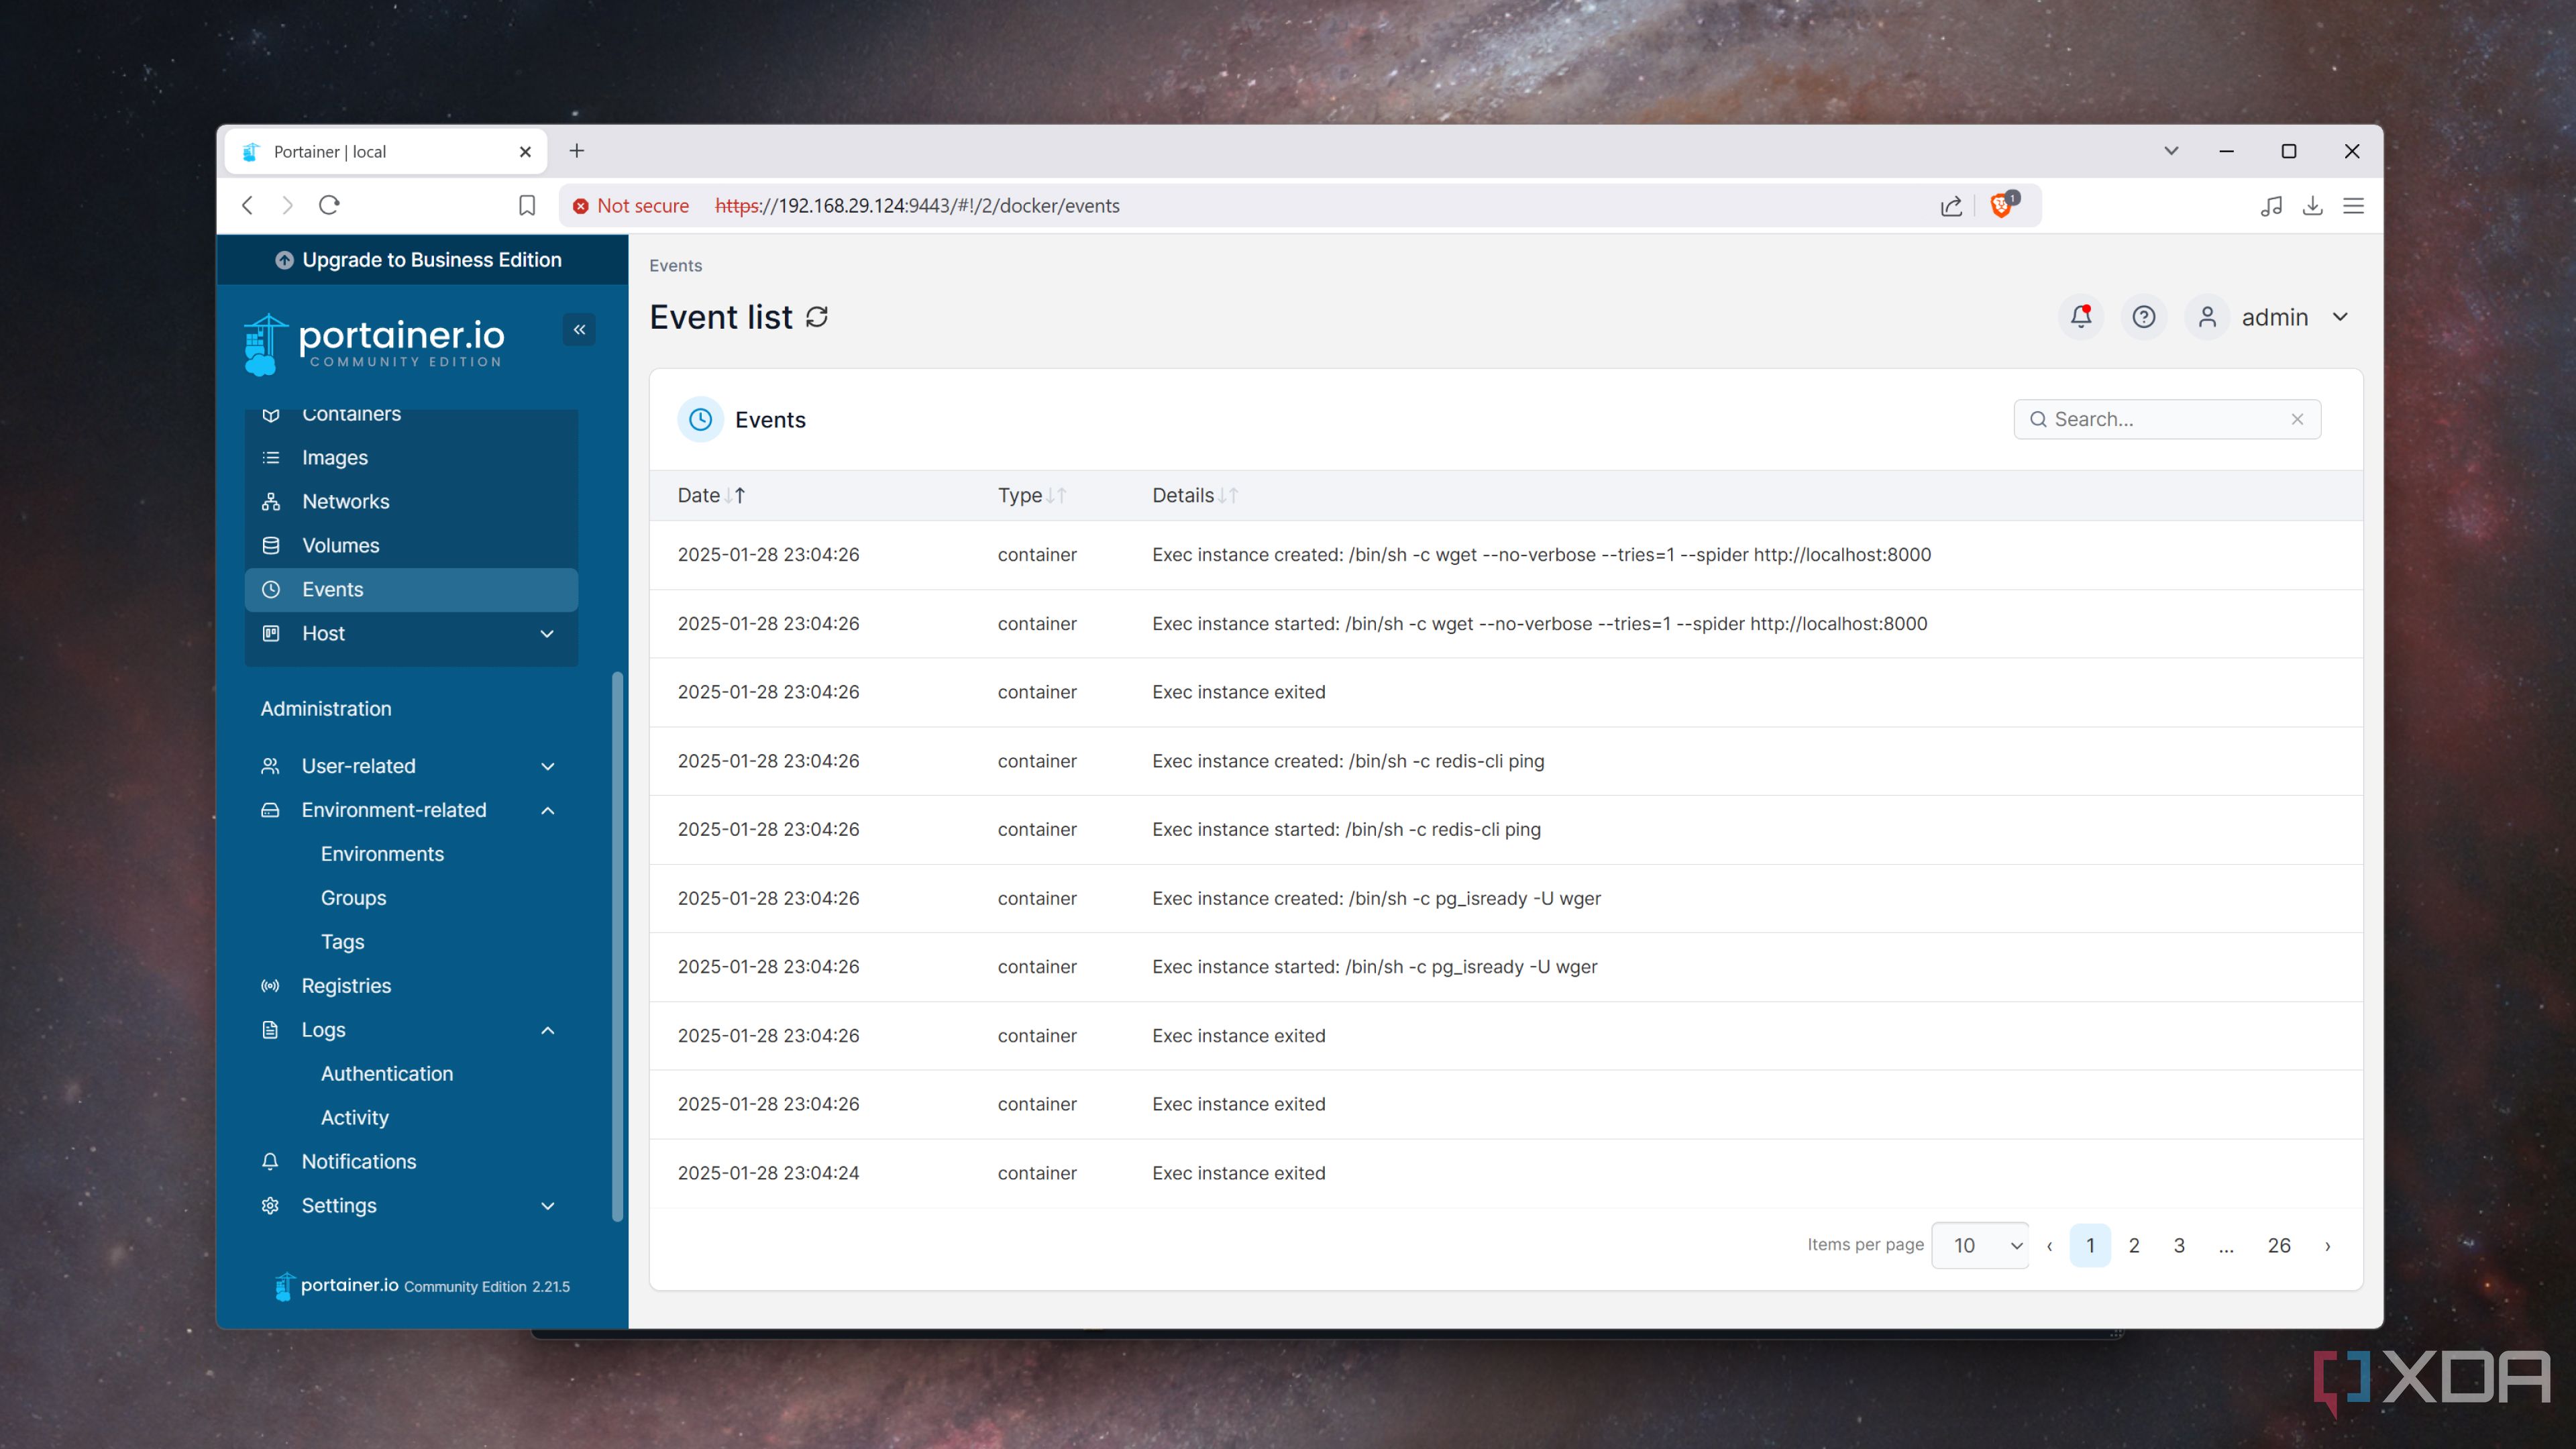Click the portainer.io logo in sidebar
Viewport: 2576px width, 1449px height.
tap(374, 344)
